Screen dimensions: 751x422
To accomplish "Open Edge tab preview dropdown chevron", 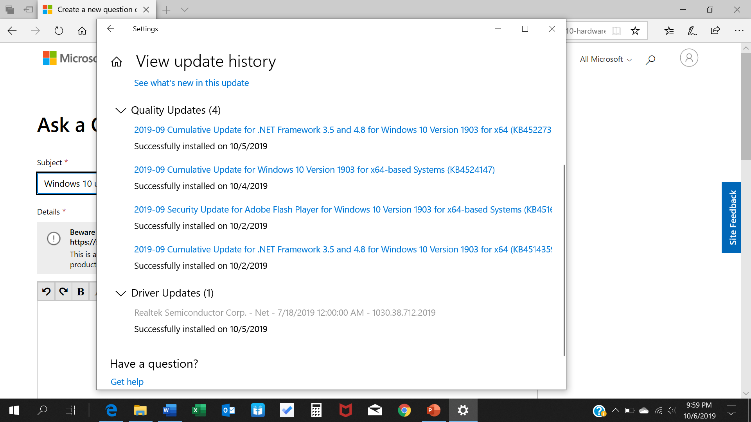I will [185, 10].
